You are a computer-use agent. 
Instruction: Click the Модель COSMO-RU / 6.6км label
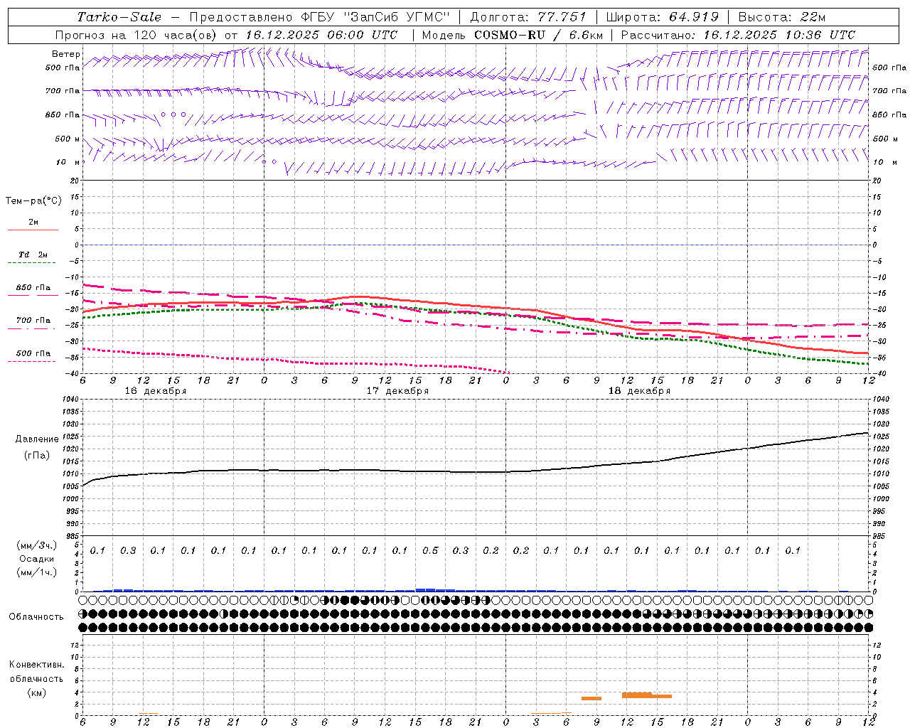point(512,35)
